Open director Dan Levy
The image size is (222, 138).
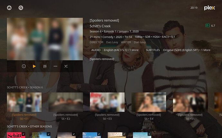coord(112,42)
